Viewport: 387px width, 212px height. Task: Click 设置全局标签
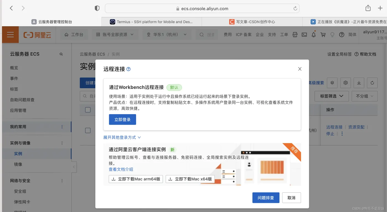coord(339,54)
